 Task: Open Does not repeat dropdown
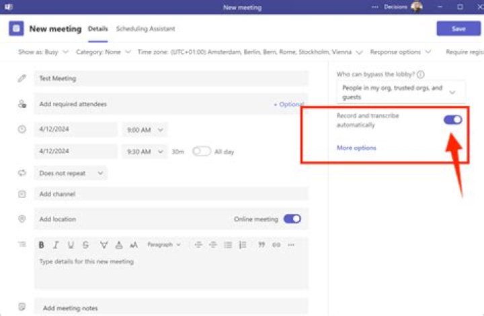pos(71,173)
